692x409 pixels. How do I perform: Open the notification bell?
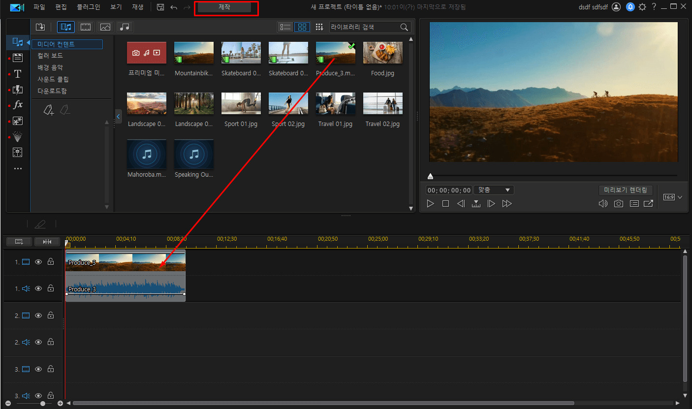(630, 7)
